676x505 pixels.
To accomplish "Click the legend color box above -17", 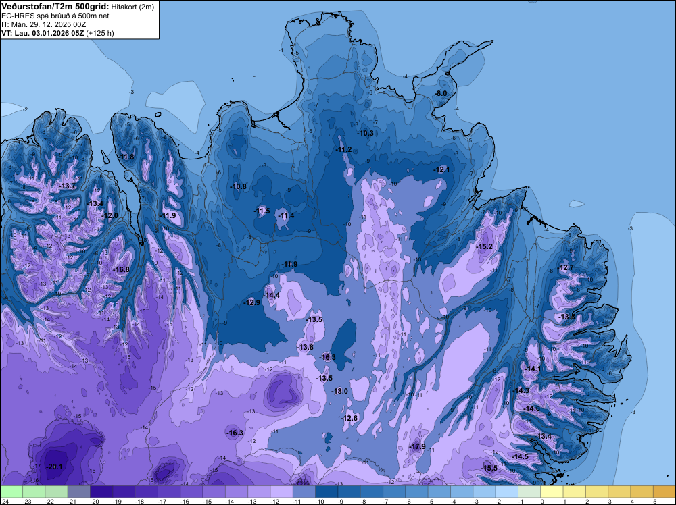I will [x=169, y=491].
